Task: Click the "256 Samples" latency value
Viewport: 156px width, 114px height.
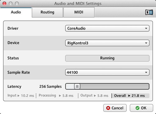Action: pyautogui.click(x=51, y=87)
